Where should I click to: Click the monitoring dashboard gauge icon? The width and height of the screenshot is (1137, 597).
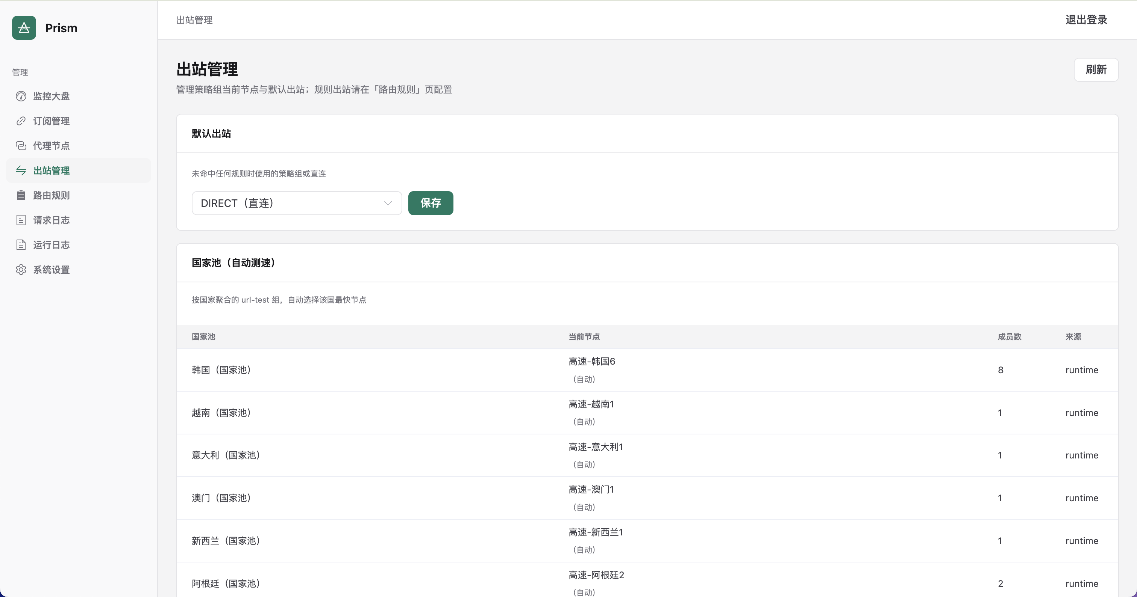point(21,96)
